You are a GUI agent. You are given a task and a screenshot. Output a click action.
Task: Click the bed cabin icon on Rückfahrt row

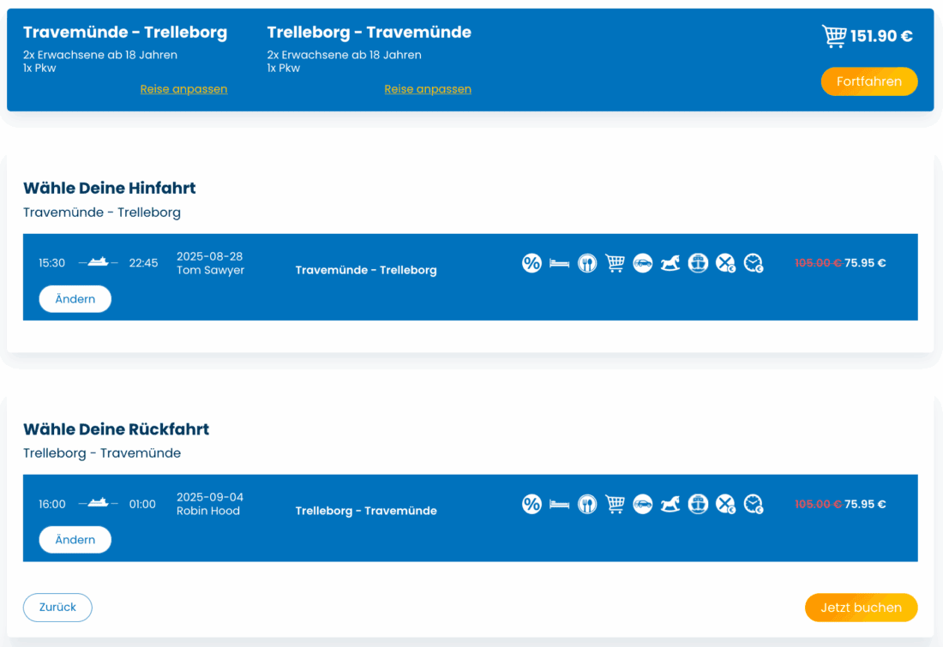tap(560, 504)
